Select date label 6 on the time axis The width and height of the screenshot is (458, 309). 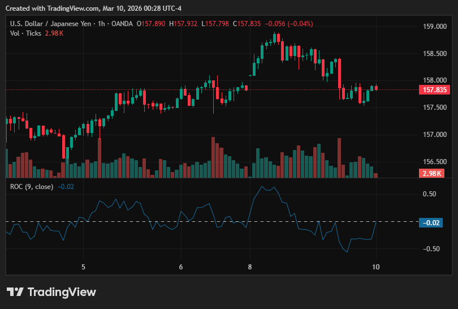point(181,267)
